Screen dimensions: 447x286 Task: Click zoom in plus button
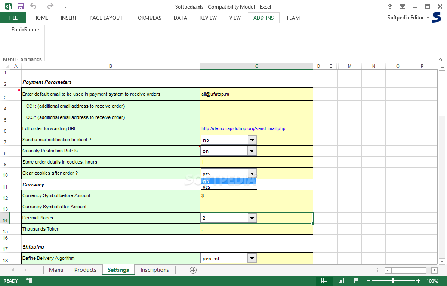(x=418, y=281)
